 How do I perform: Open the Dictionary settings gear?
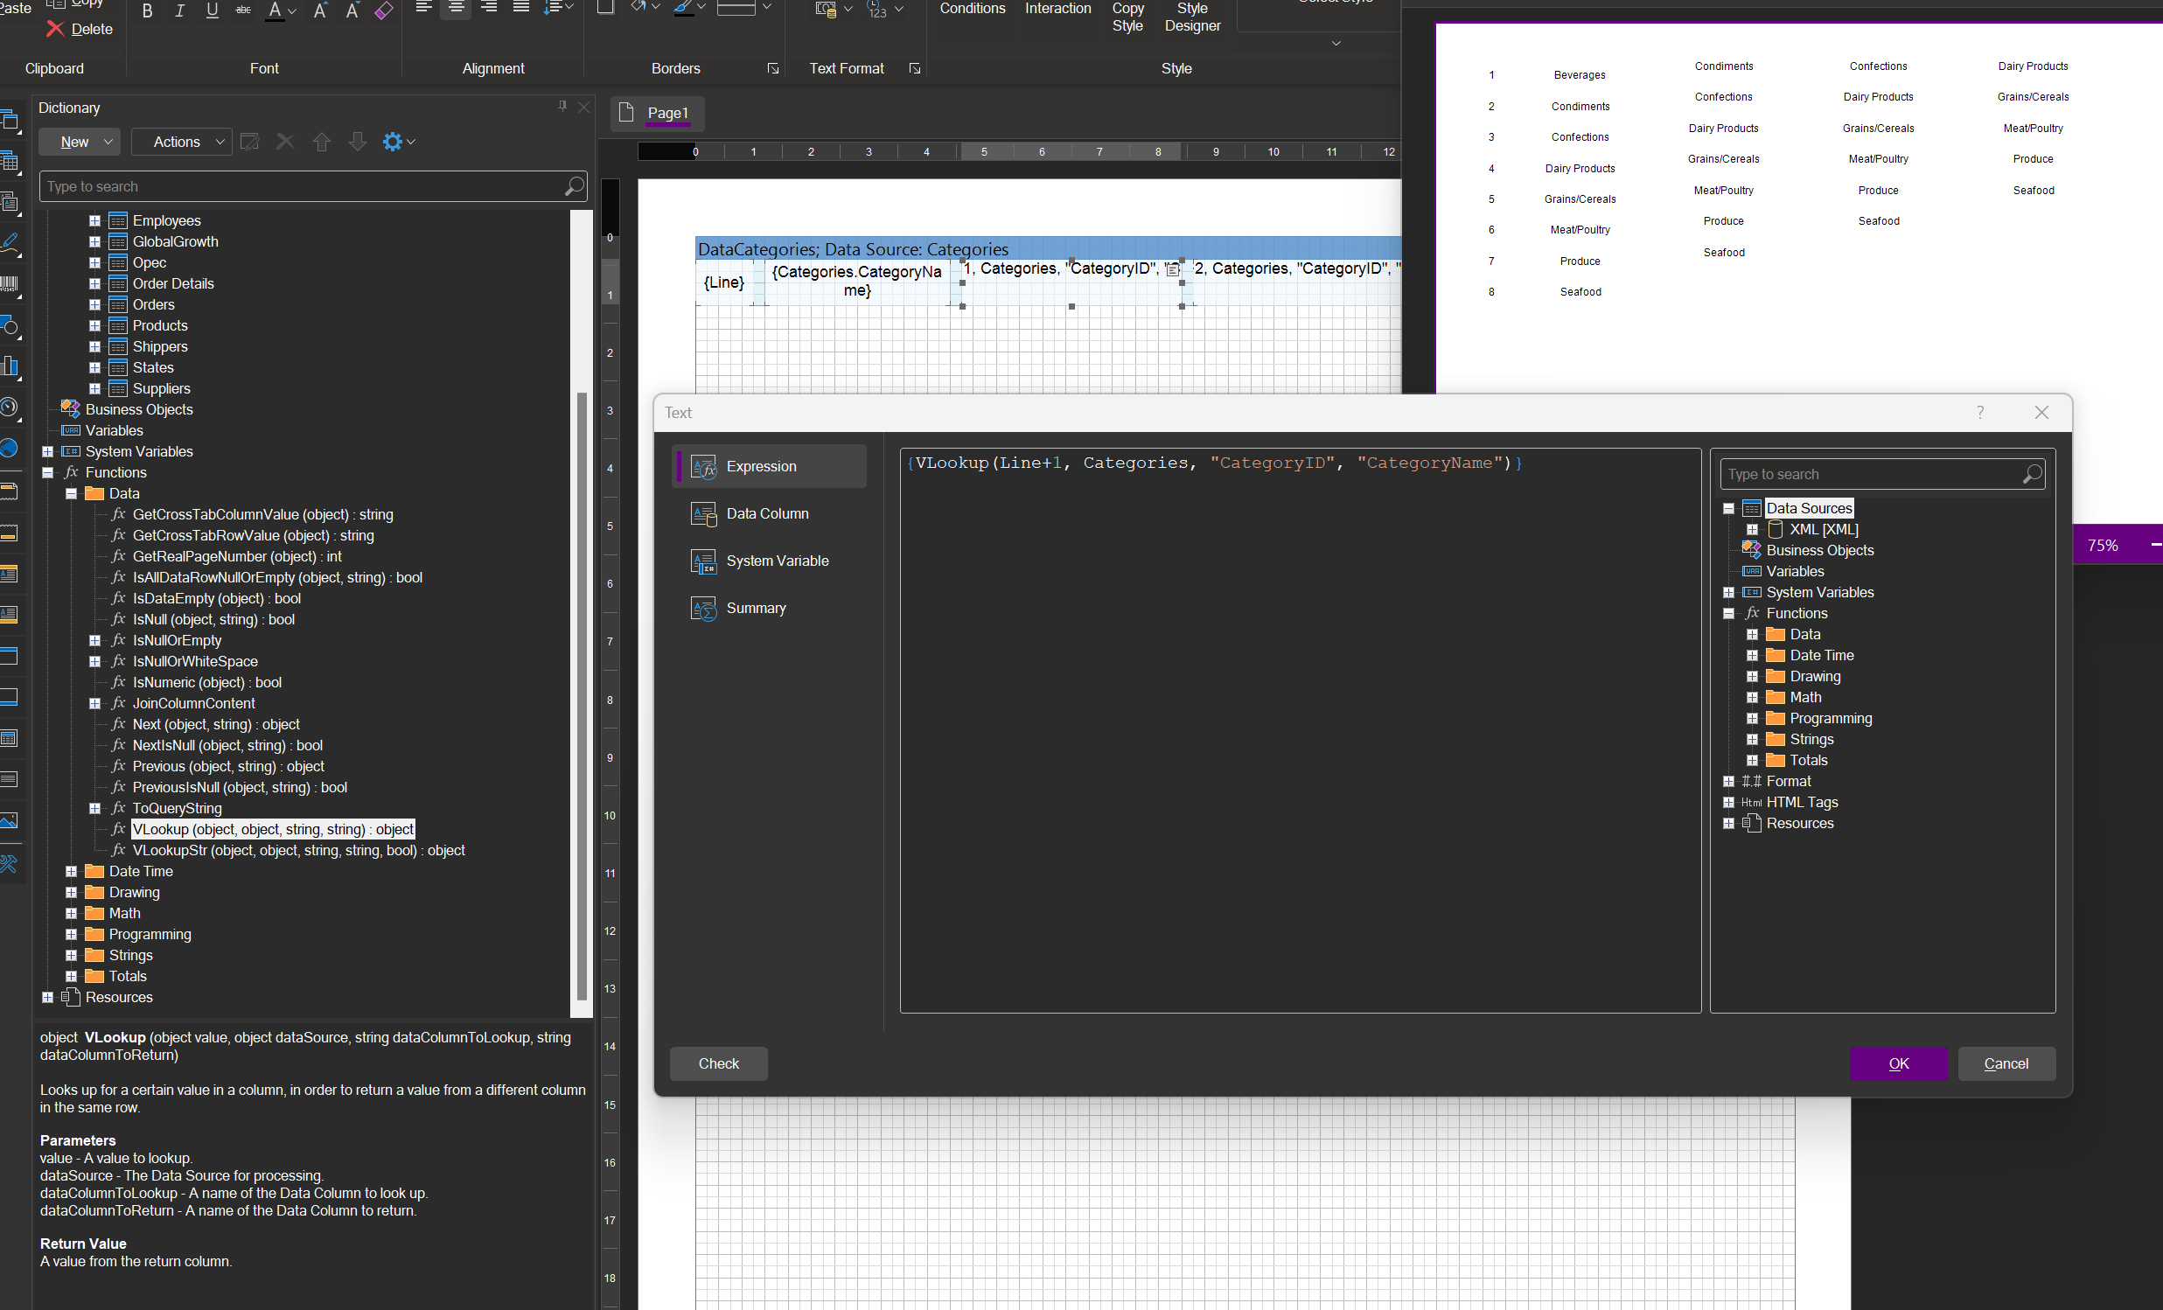pyautogui.click(x=398, y=142)
